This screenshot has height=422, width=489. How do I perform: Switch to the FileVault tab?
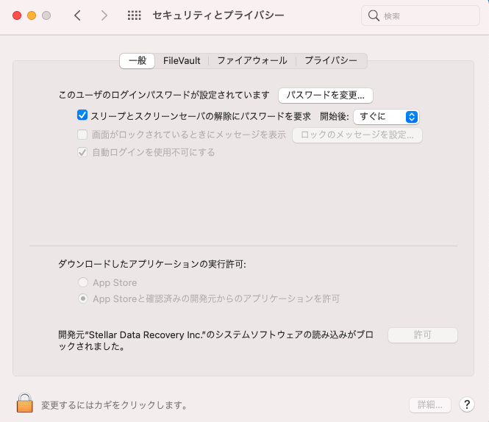pos(182,60)
